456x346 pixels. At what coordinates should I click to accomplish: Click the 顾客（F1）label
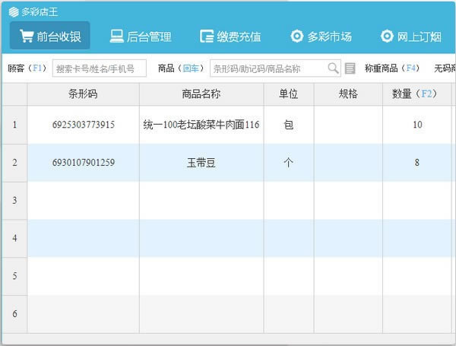pyautogui.click(x=27, y=68)
